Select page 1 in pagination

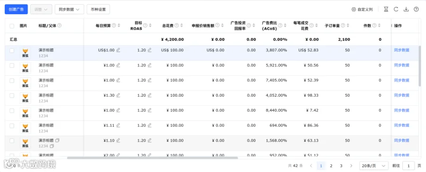coord(321,166)
